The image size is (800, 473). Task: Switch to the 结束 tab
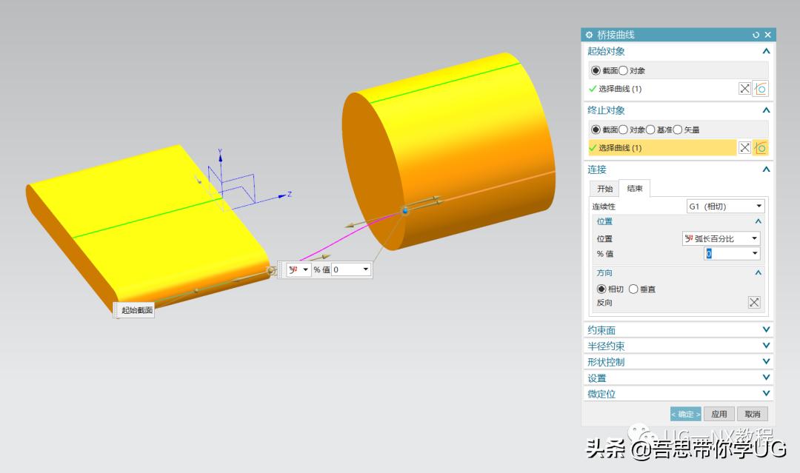(x=635, y=188)
